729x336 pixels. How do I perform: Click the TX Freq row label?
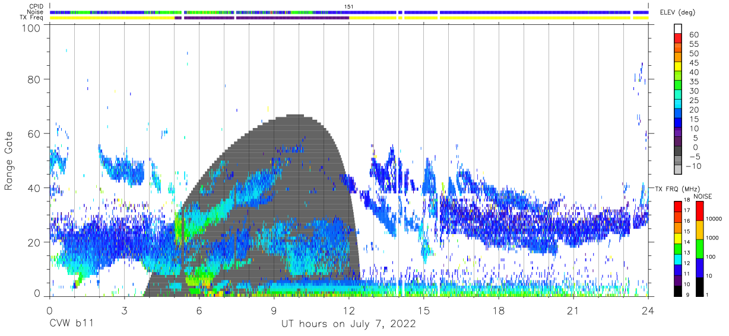32,17
